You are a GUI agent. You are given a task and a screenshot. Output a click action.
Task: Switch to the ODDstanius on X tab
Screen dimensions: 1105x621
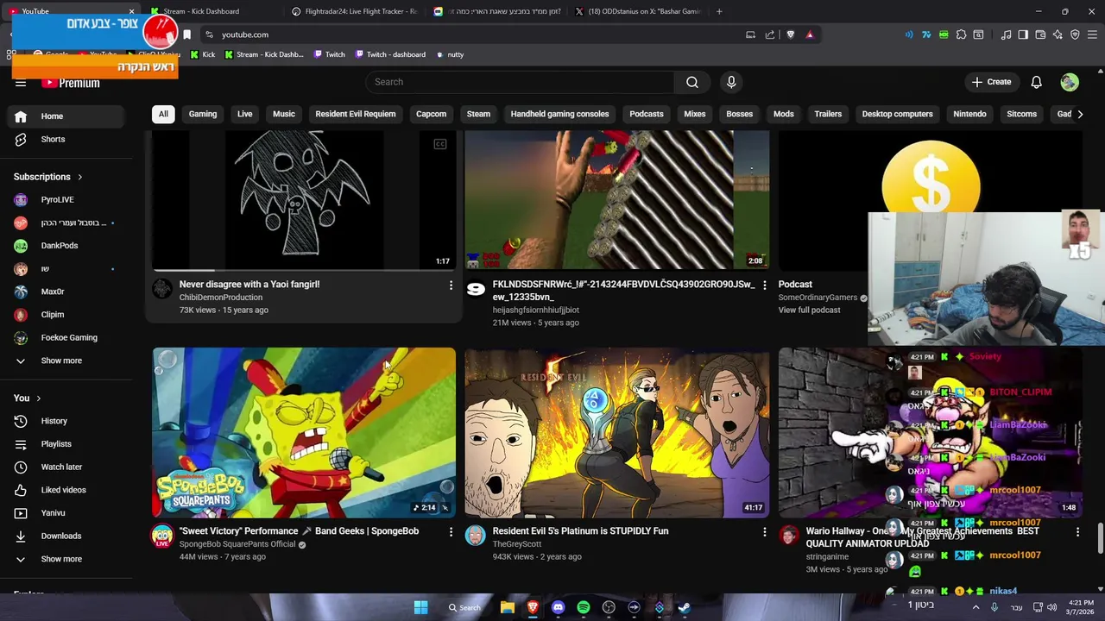coord(637,11)
